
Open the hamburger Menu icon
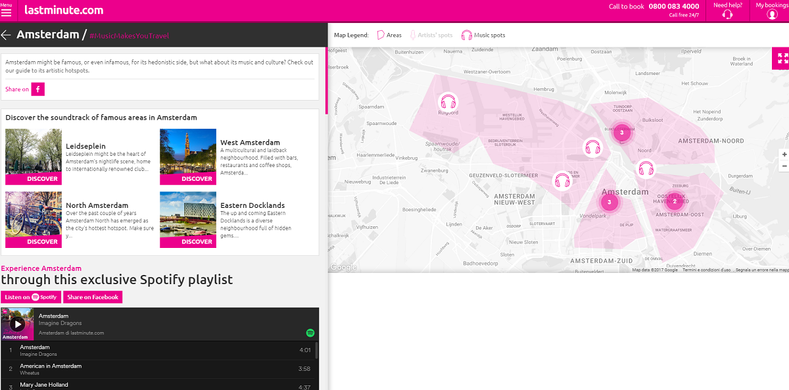point(6,12)
